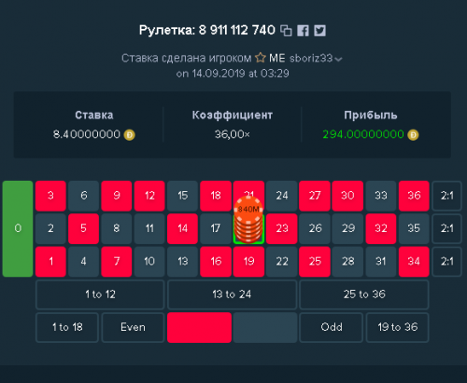The height and width of the screenshot is (383, 467).
Task: Select roulette number 36
Action: point(414,196)
